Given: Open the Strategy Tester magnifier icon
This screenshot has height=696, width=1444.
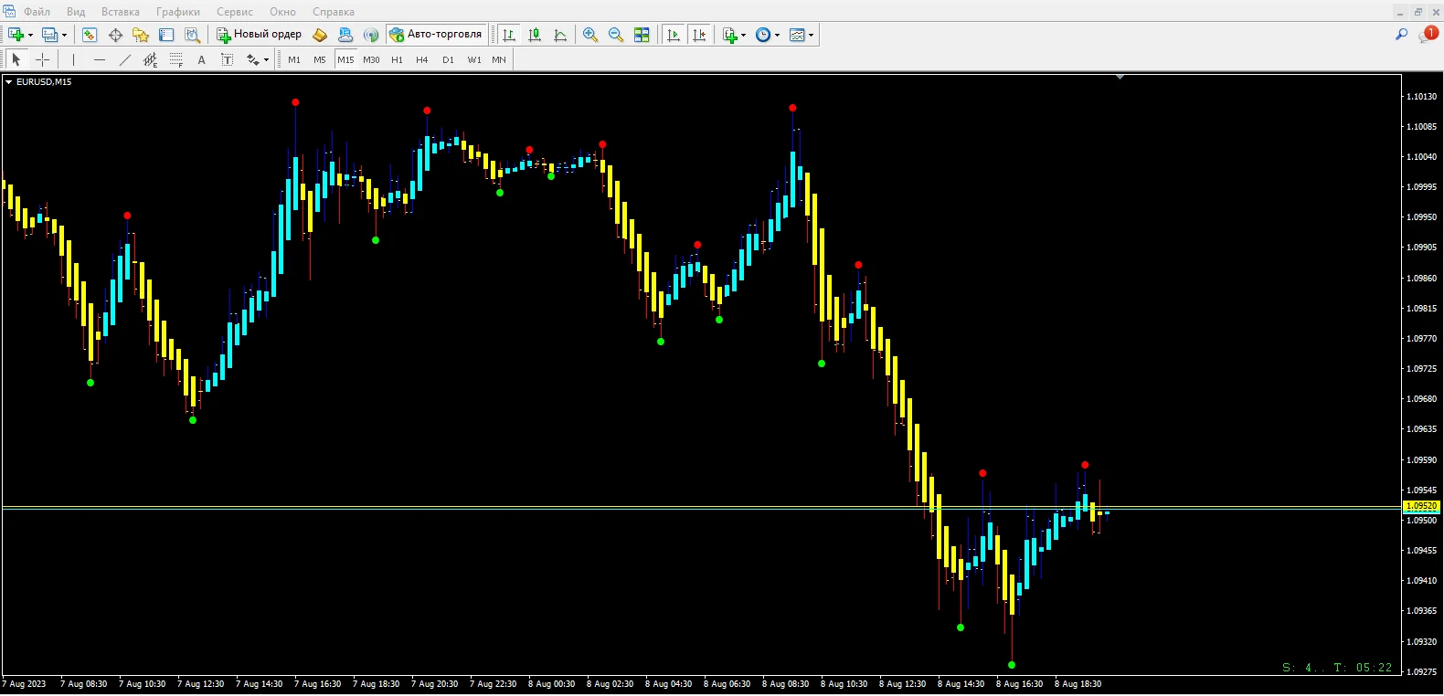Looking at the screenshot, I should (192, 35).
